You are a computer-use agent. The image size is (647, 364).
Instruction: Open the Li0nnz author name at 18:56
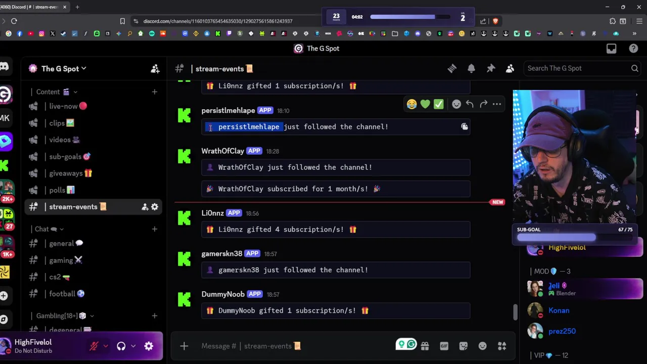[213, 213]
